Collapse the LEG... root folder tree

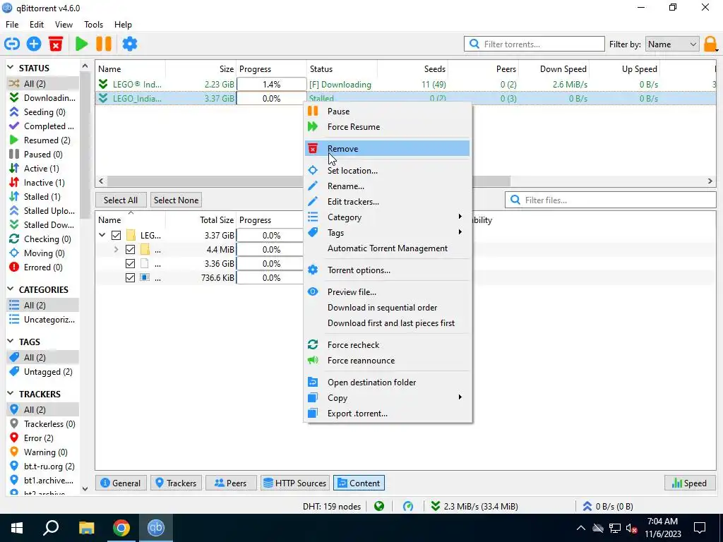pyautogui.click(x=102, y=236)
